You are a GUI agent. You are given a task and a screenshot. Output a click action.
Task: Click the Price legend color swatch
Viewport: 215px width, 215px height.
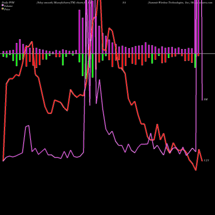pos(3,9)
